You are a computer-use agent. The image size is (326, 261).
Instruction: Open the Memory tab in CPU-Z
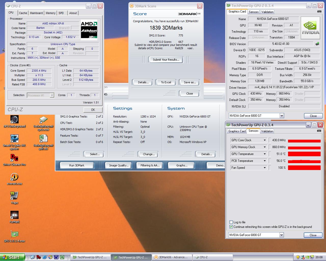51,13
